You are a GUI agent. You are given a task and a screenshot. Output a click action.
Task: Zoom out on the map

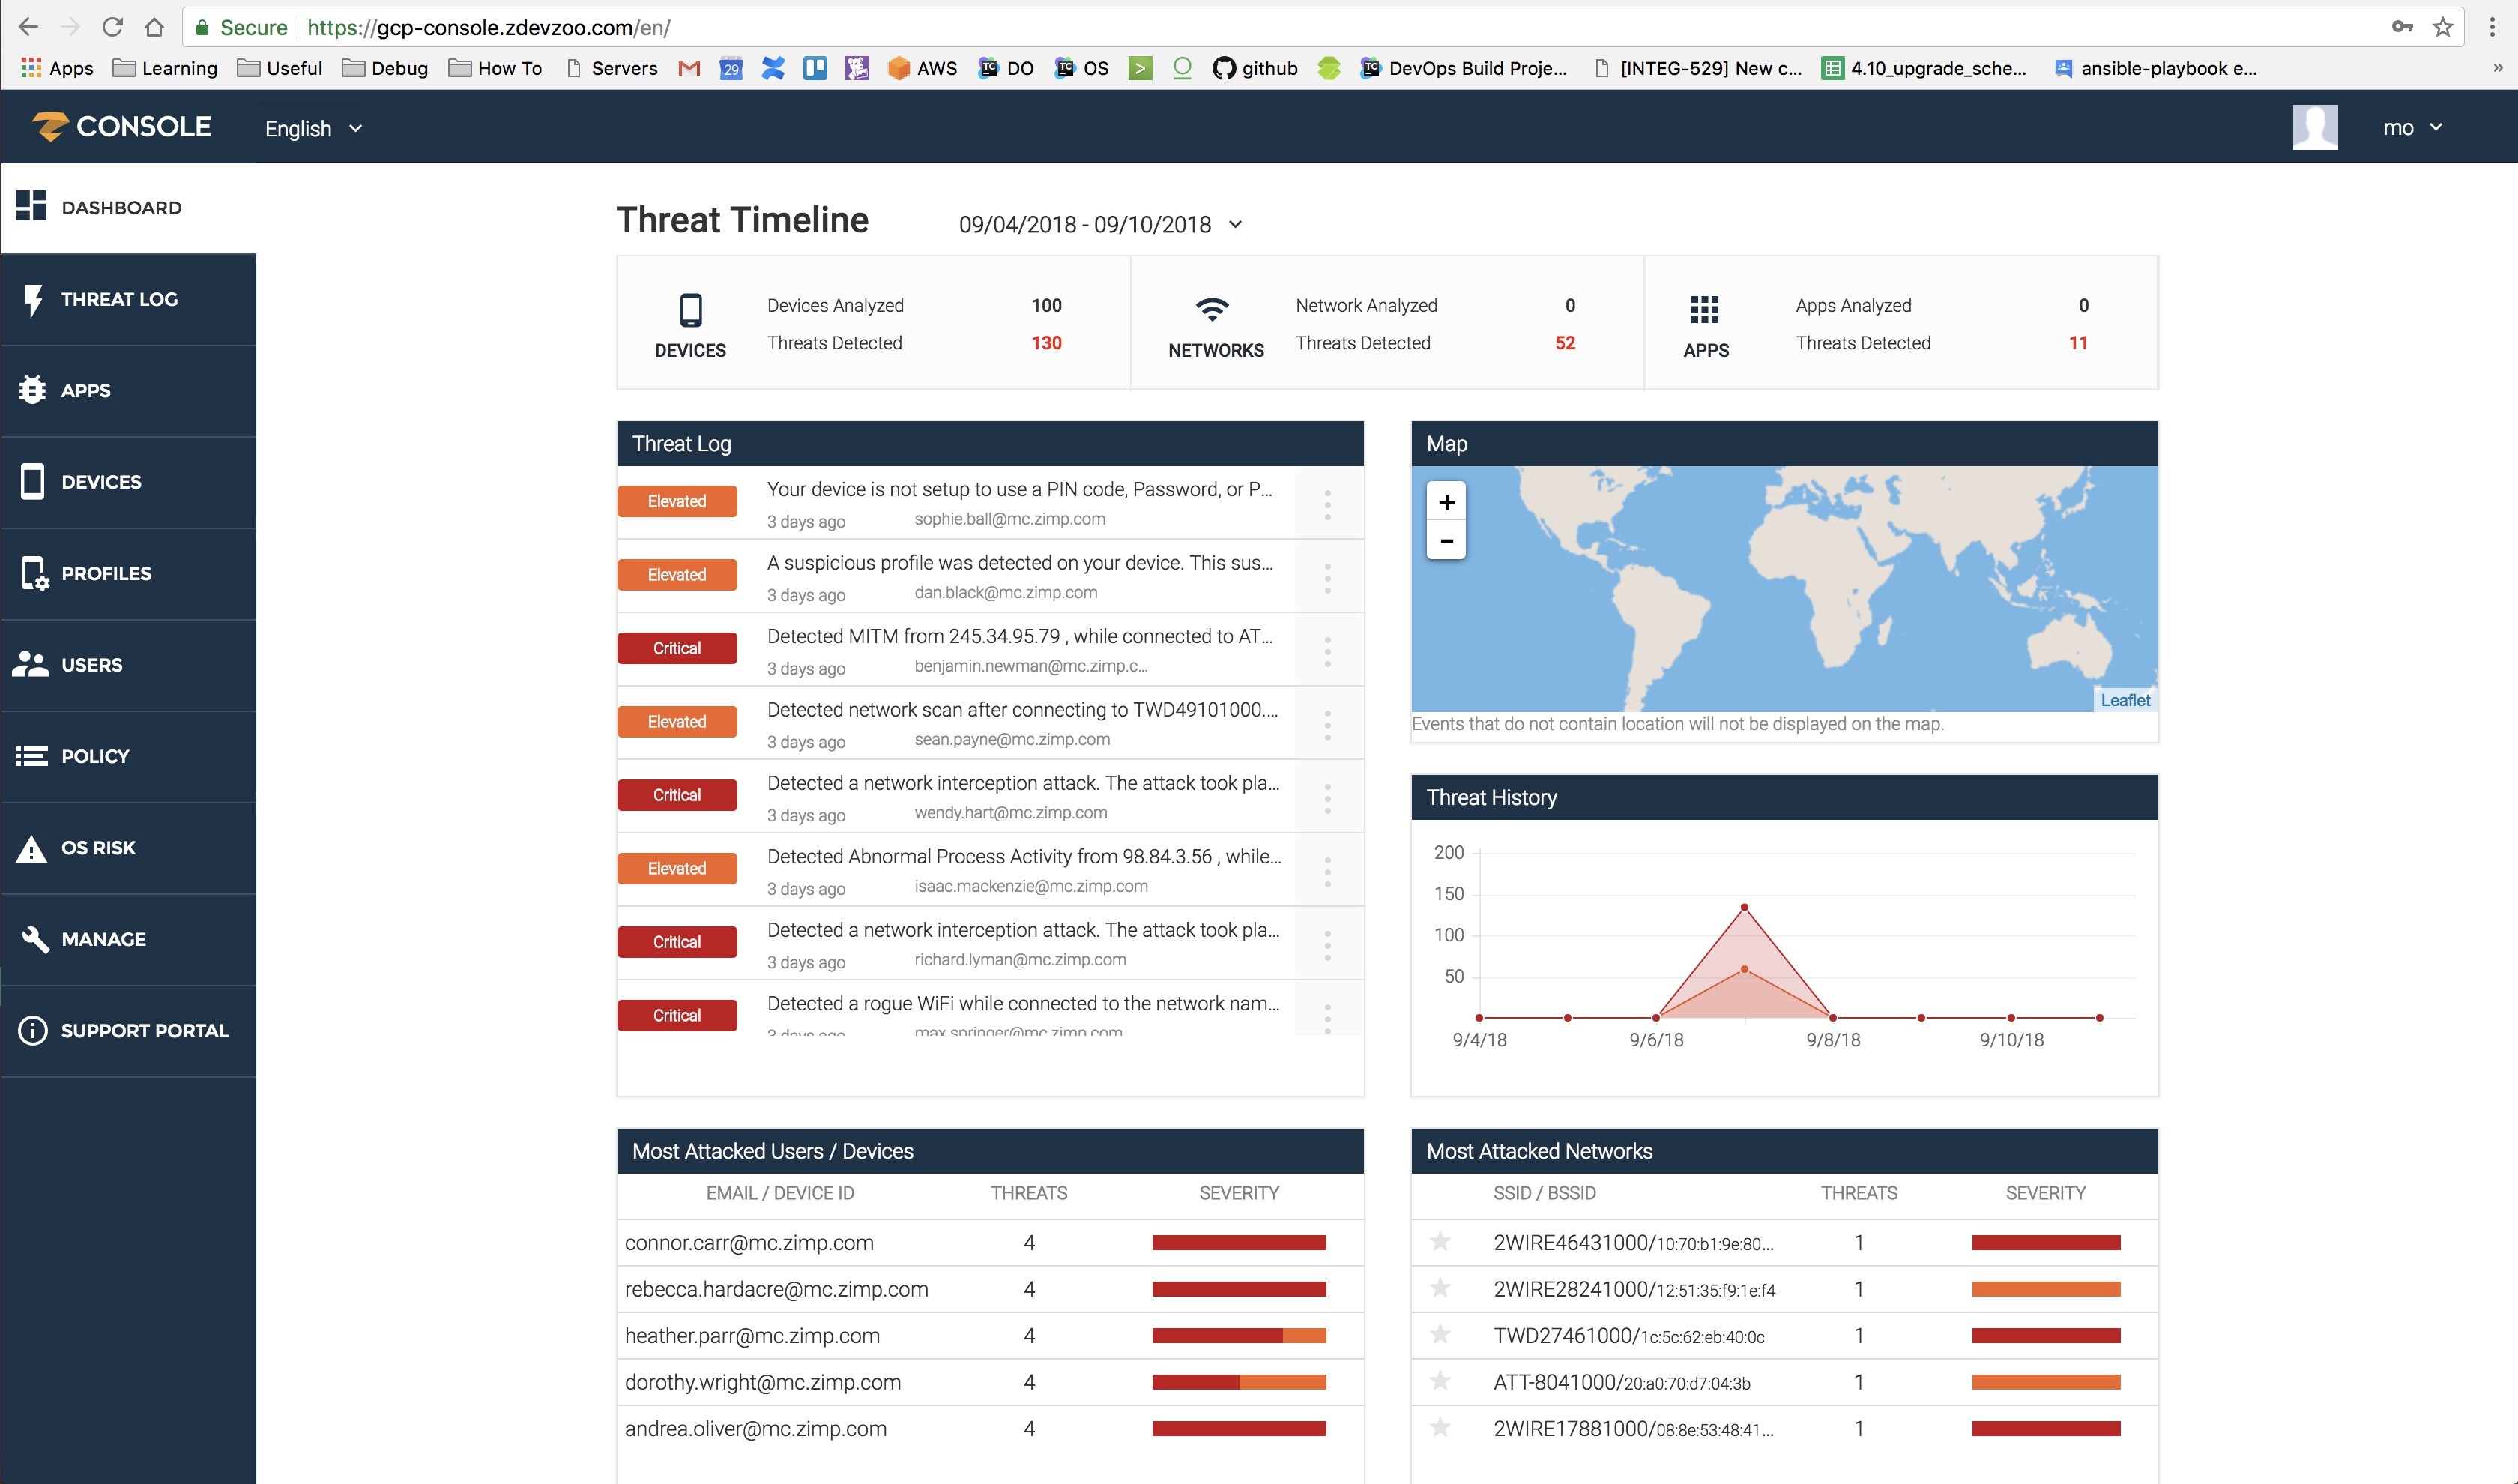1446,540
